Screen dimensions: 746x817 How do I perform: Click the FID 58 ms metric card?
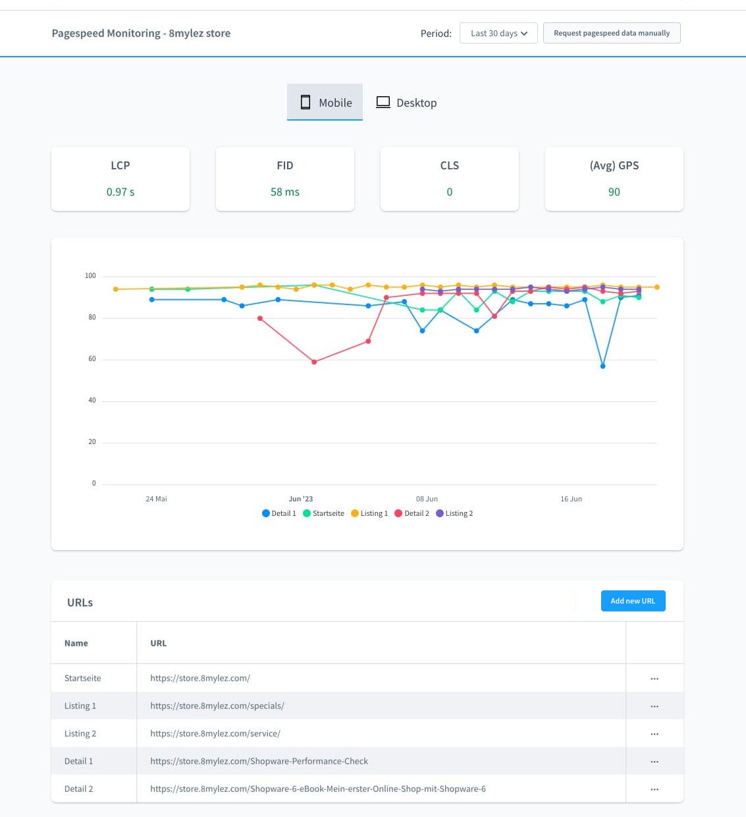pos(285,179)
